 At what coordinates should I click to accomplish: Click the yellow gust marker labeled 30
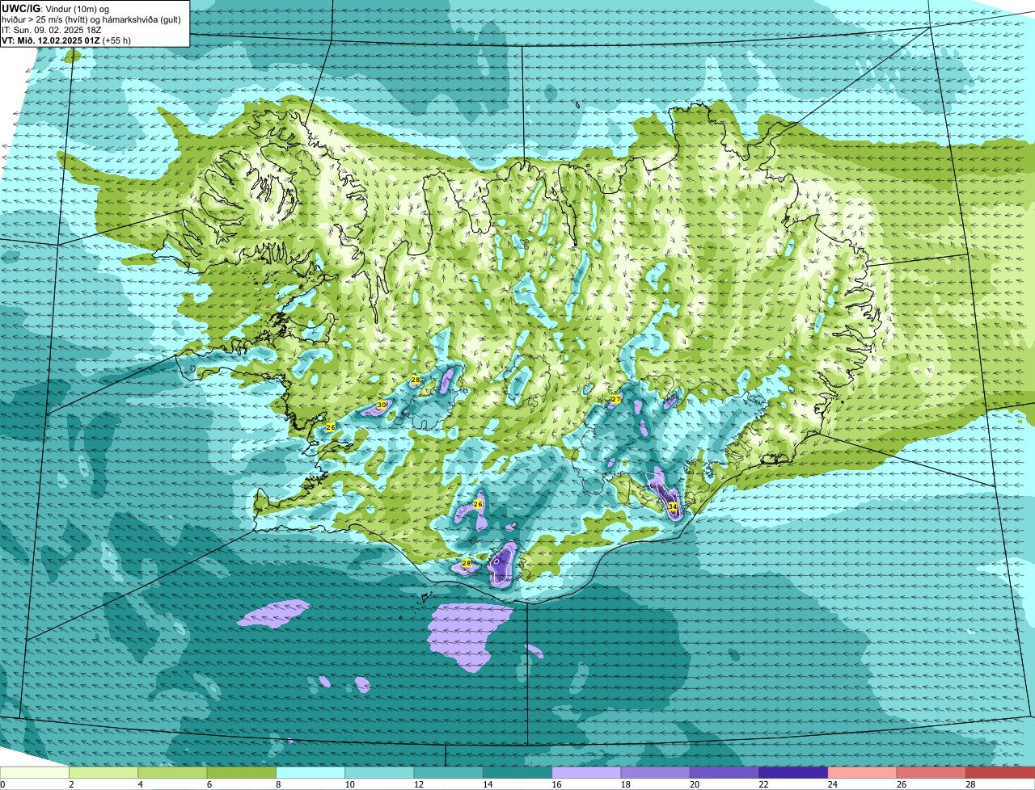tap(382, 405)
